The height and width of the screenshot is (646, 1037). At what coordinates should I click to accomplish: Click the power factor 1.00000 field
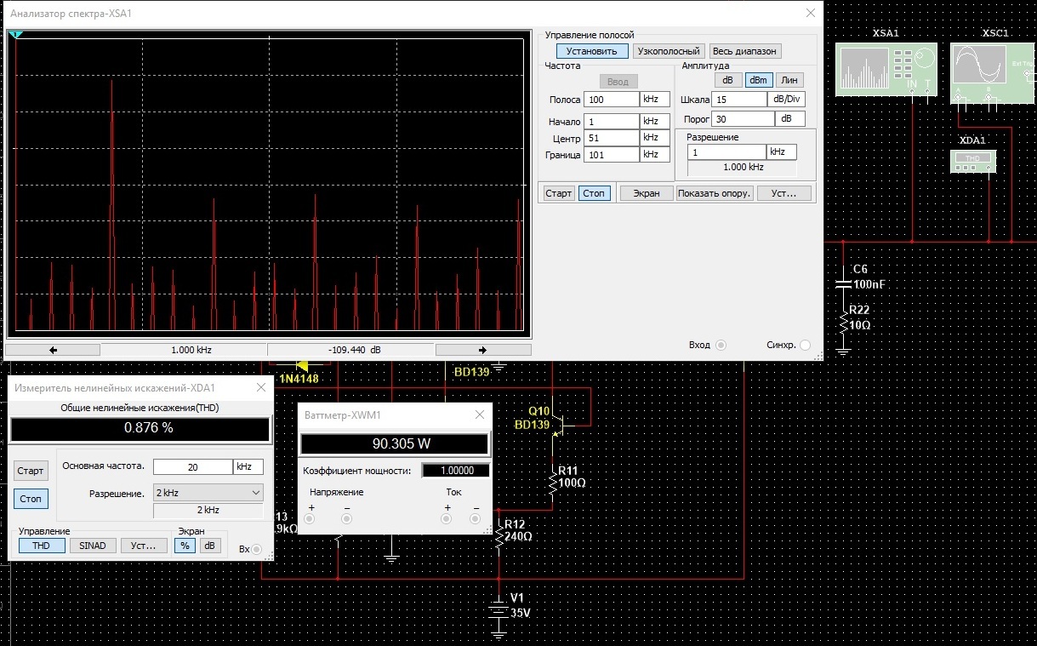[x=455, y=471]
